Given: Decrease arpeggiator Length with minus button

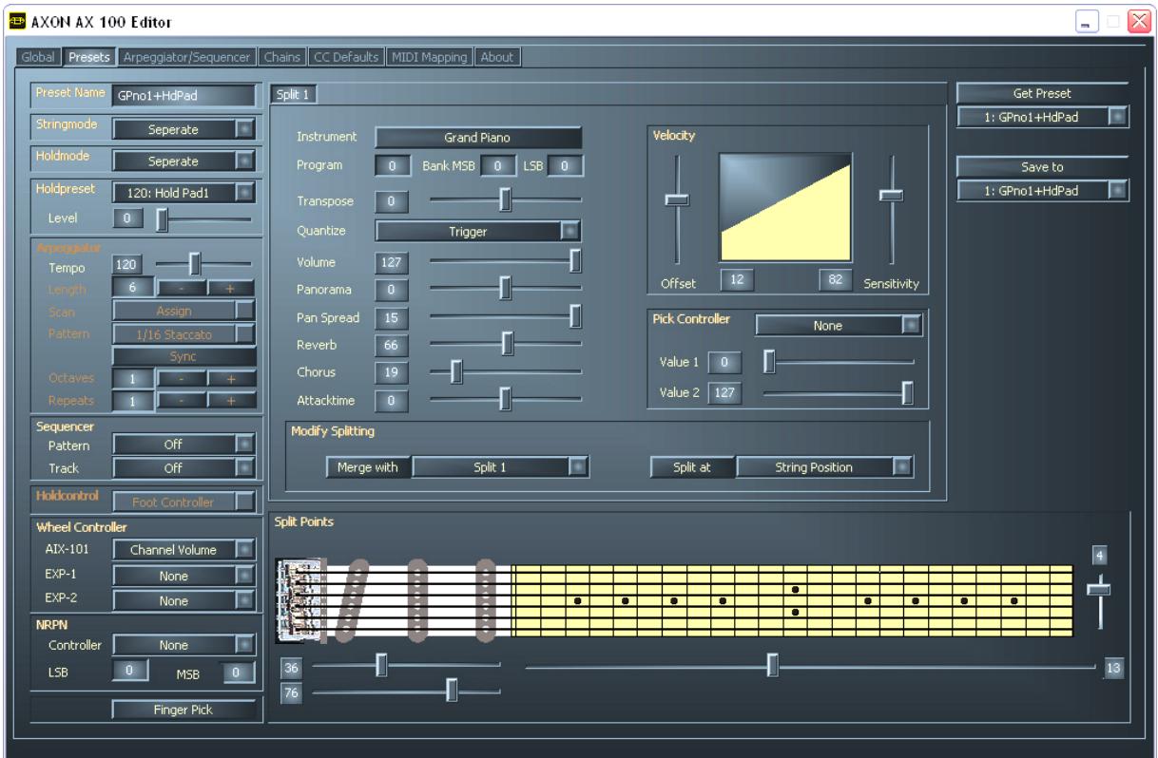Looking at the screenshot, I should tap(182, 289).
